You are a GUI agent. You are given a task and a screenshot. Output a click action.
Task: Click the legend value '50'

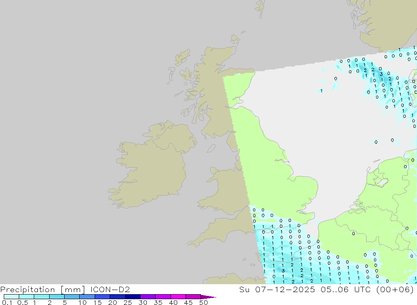click(203, 303)
